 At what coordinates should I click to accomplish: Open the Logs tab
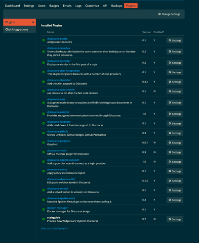point(79,6)
